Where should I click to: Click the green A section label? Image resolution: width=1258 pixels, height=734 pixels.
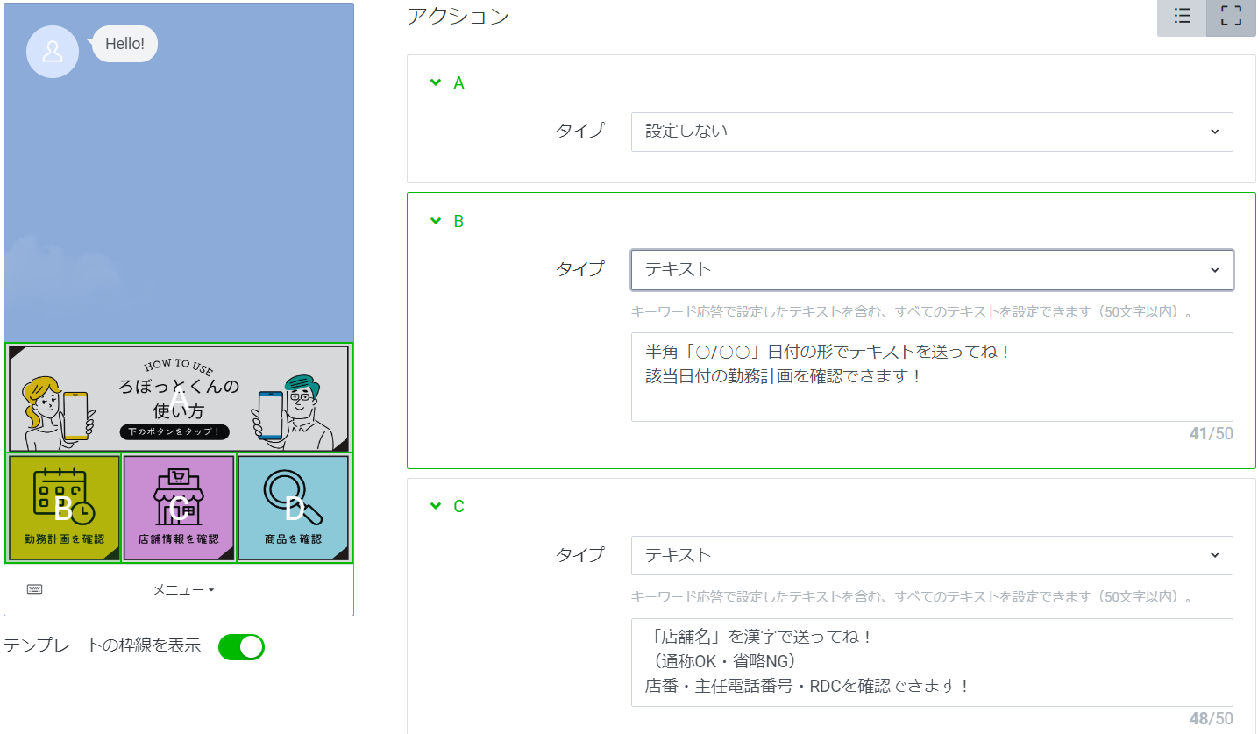[457, 82]
